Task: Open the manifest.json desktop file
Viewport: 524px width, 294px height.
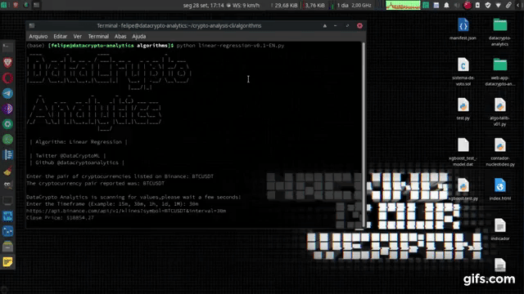Action: pyautogui.click(x=463, y=29)
